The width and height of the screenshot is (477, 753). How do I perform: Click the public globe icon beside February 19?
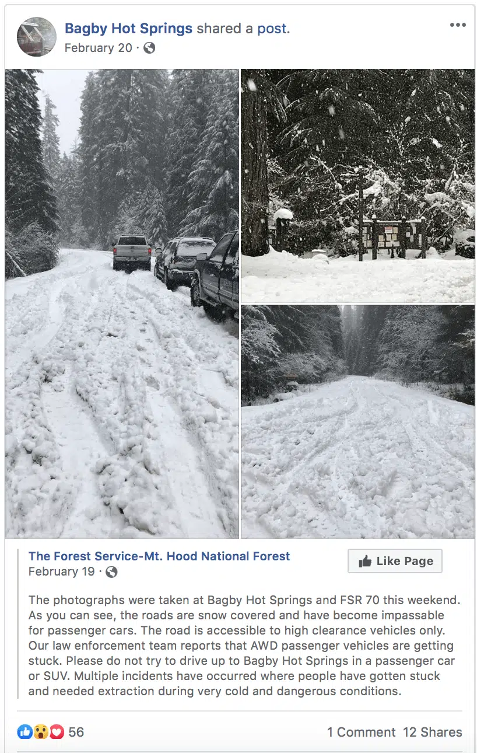(111, 572)
